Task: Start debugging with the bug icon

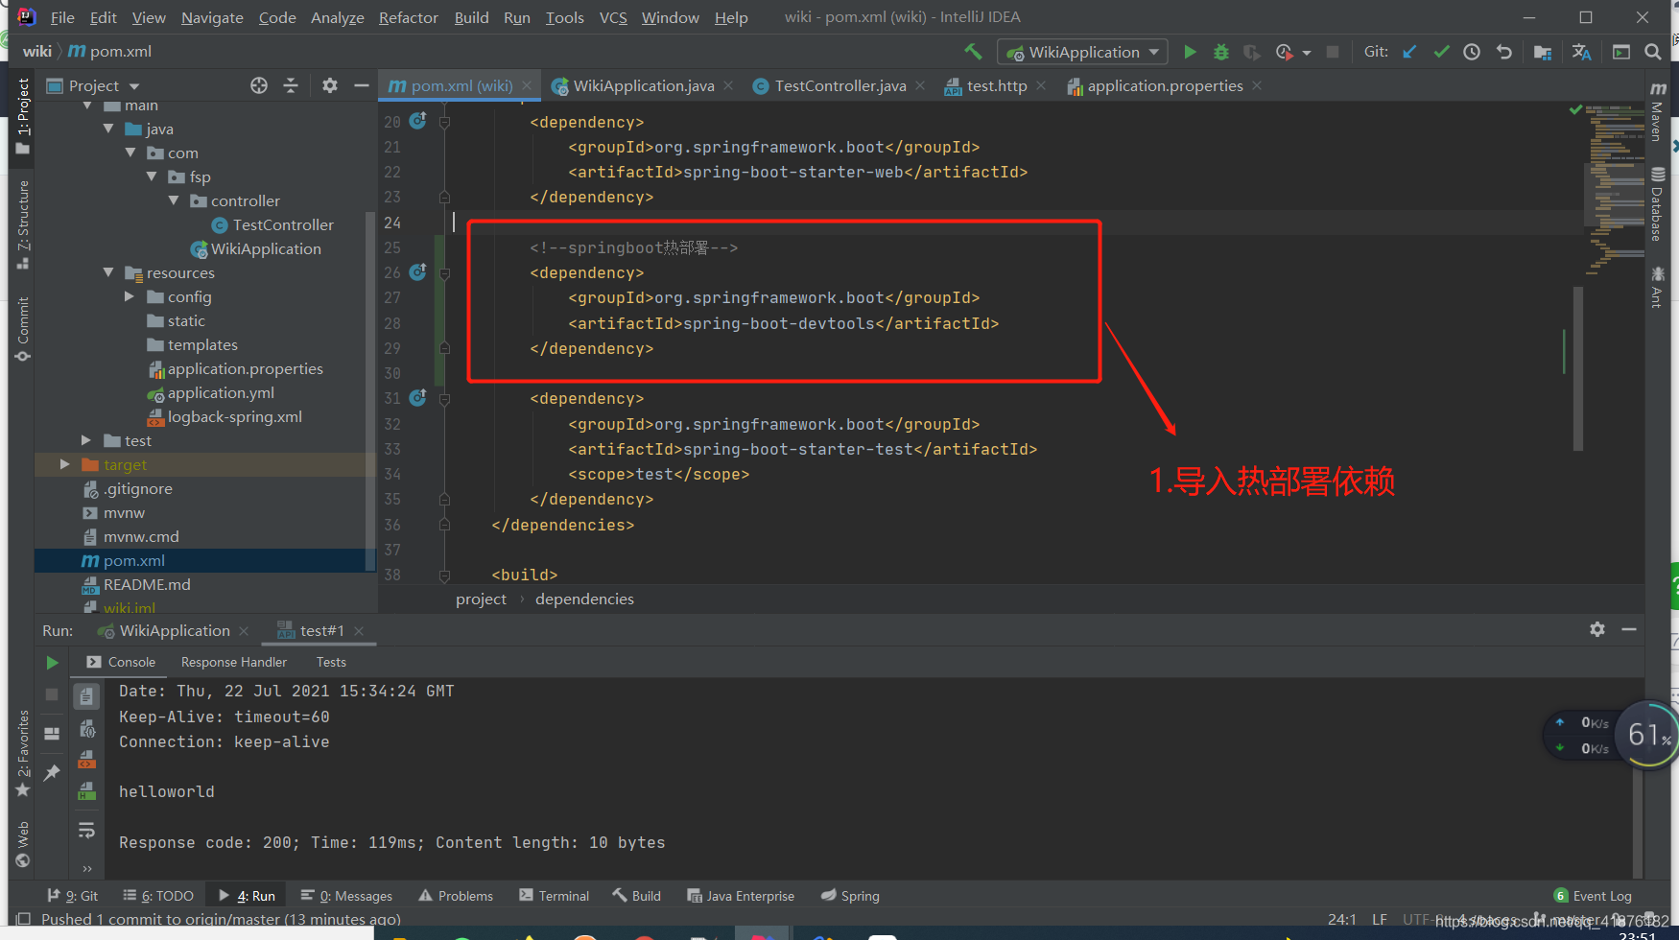Action: tap(1221, 52)
